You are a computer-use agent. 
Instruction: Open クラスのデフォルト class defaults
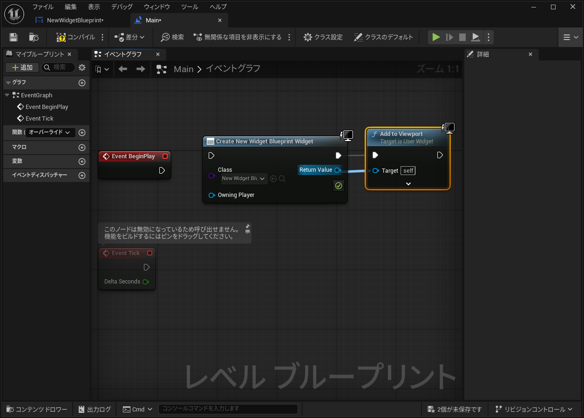click(x=383, y=37)
